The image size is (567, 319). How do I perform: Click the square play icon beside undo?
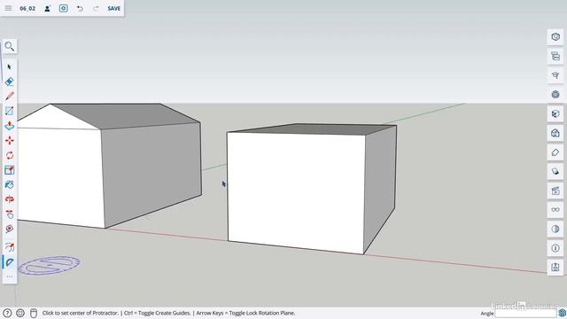(63, 8)
